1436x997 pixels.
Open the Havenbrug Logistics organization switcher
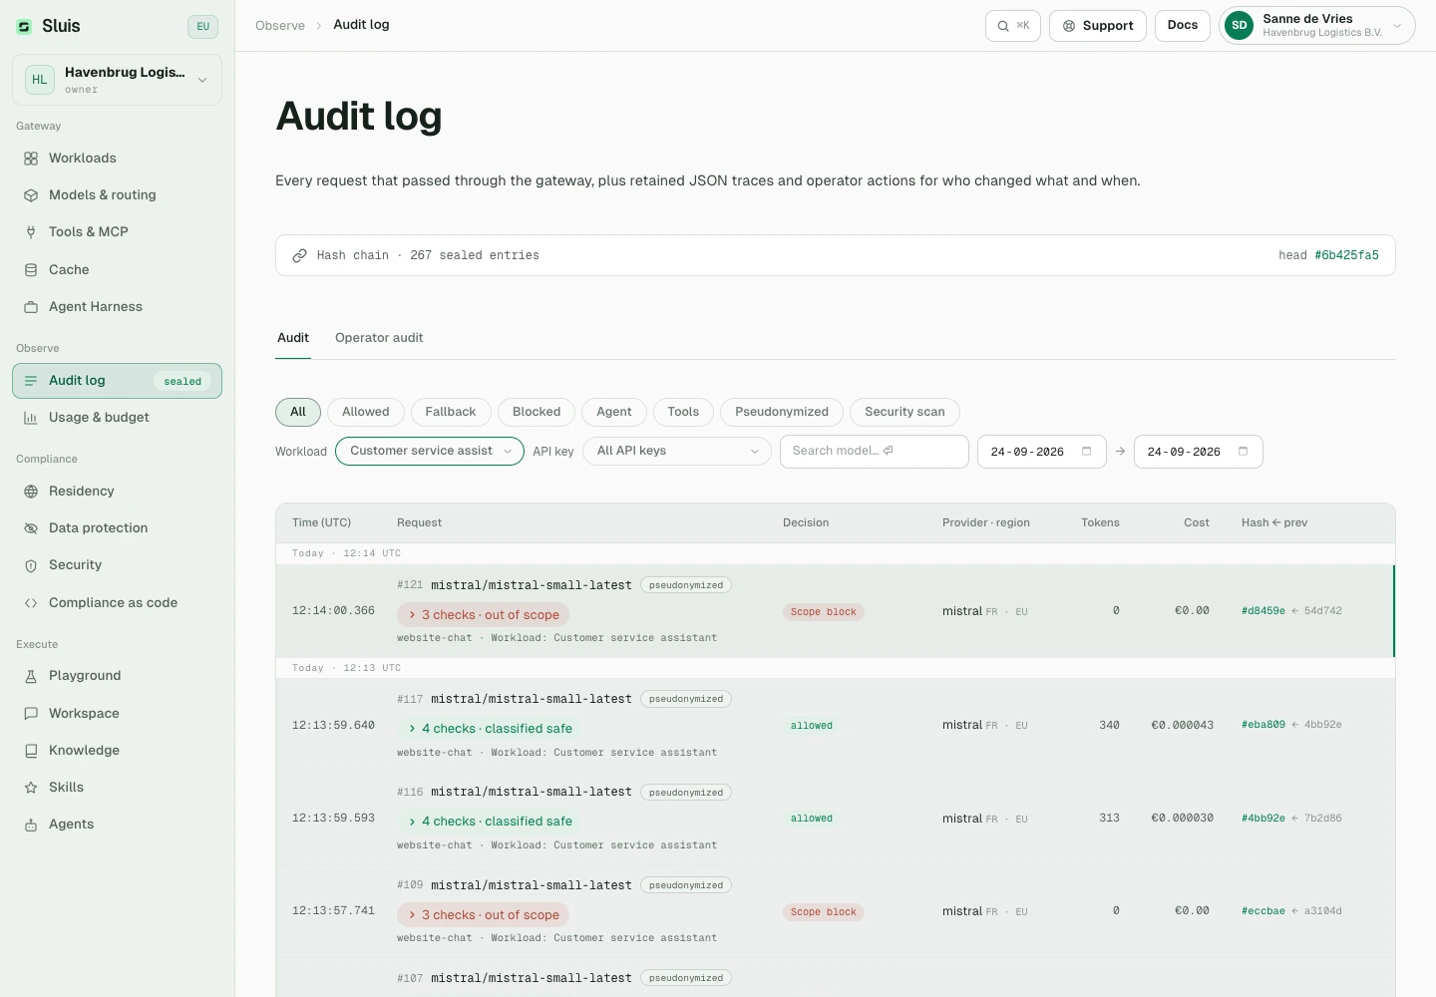click(117, 80)
